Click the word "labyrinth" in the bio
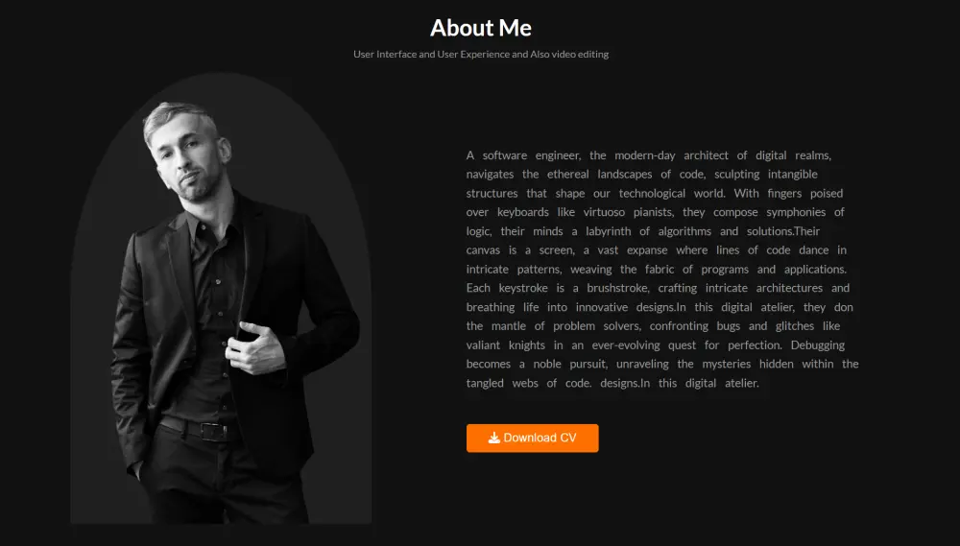 coord(609,231)
